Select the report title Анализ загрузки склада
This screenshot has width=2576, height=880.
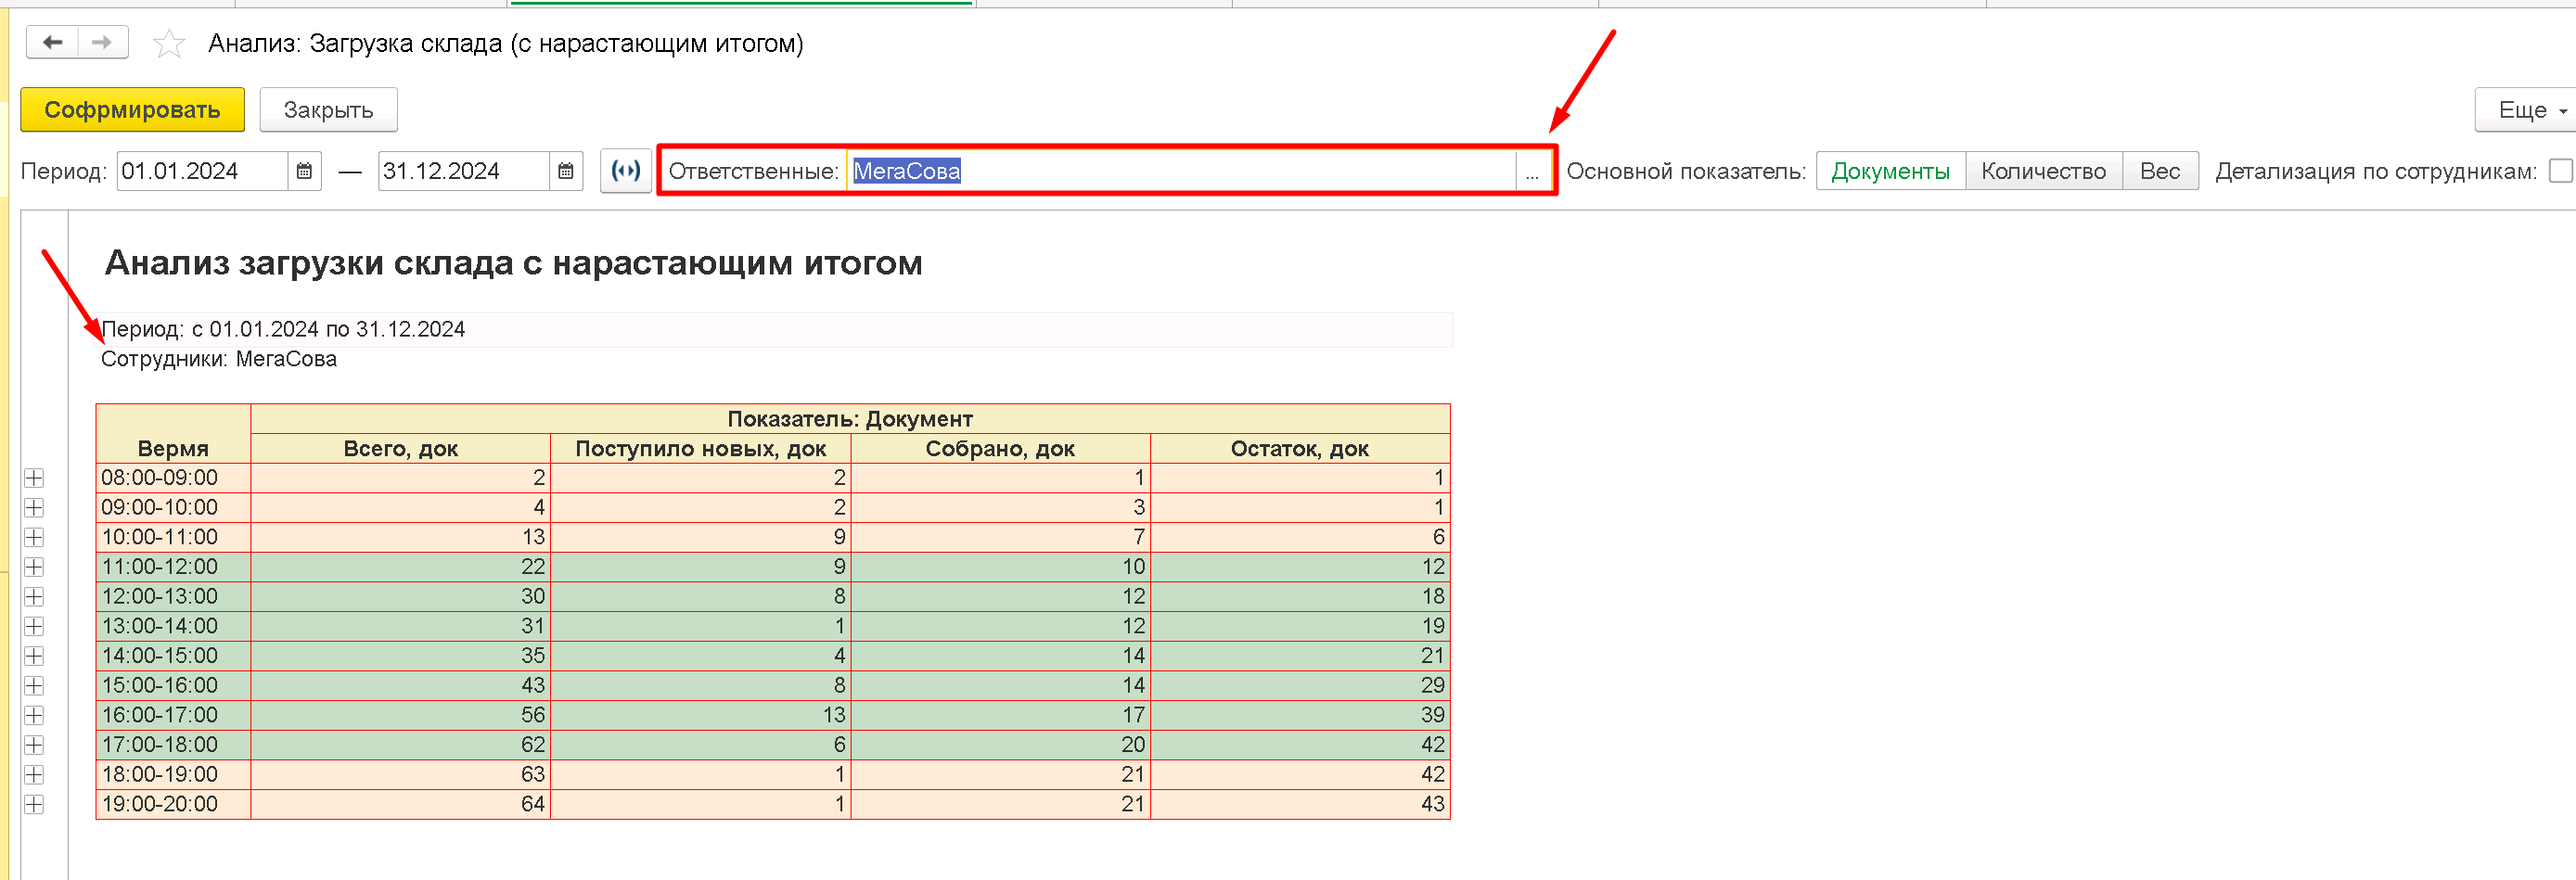click(513, 263)
